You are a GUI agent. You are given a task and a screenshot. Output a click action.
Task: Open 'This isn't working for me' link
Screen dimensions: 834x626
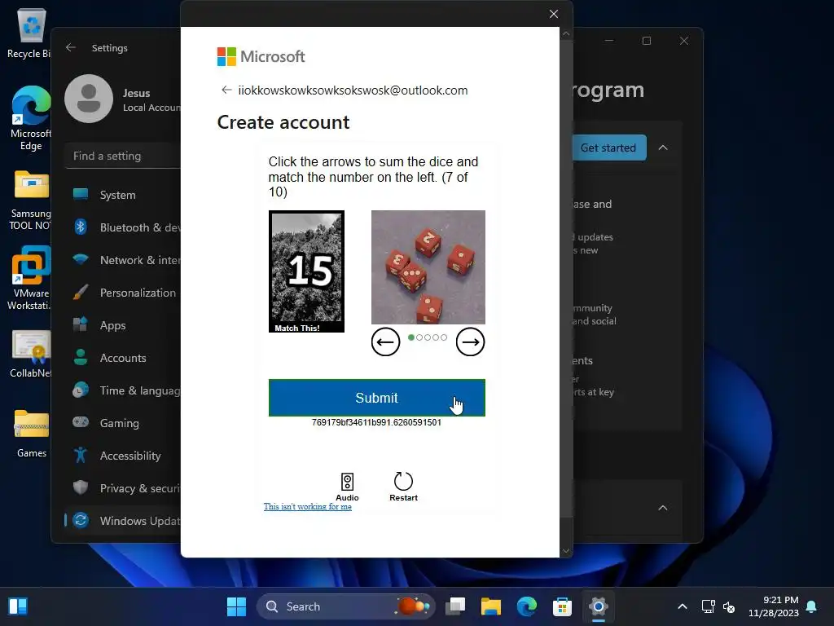307,506
